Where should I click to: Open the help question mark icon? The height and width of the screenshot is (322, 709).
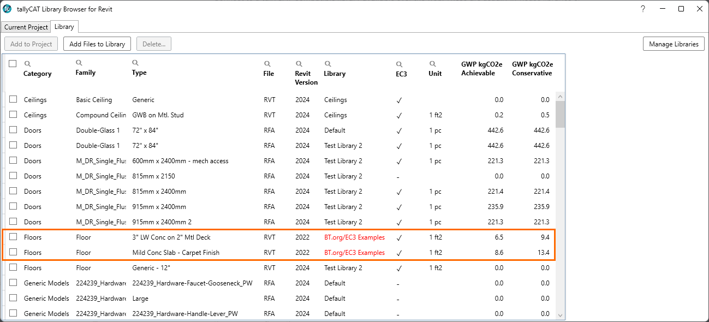point(643,9)
